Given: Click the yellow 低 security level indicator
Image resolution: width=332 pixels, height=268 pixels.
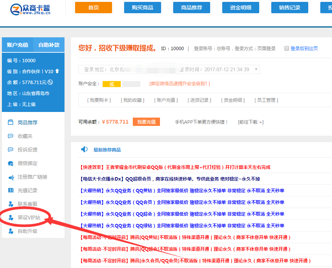Looking at the screenshot, I should (x=112, y=84).
